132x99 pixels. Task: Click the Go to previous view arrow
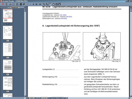click(40, 4)
